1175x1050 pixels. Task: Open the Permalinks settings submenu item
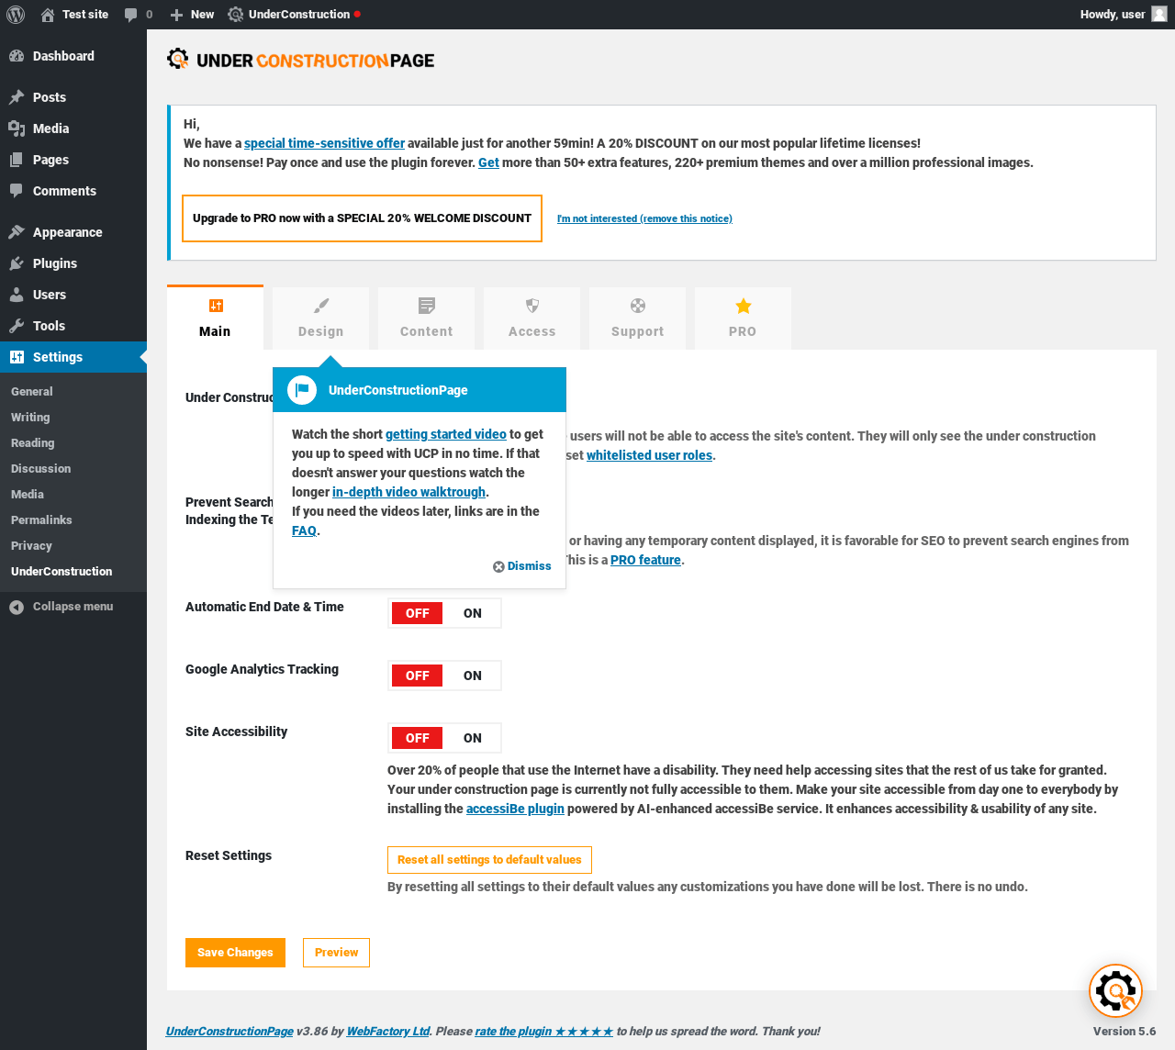(41, 520)
